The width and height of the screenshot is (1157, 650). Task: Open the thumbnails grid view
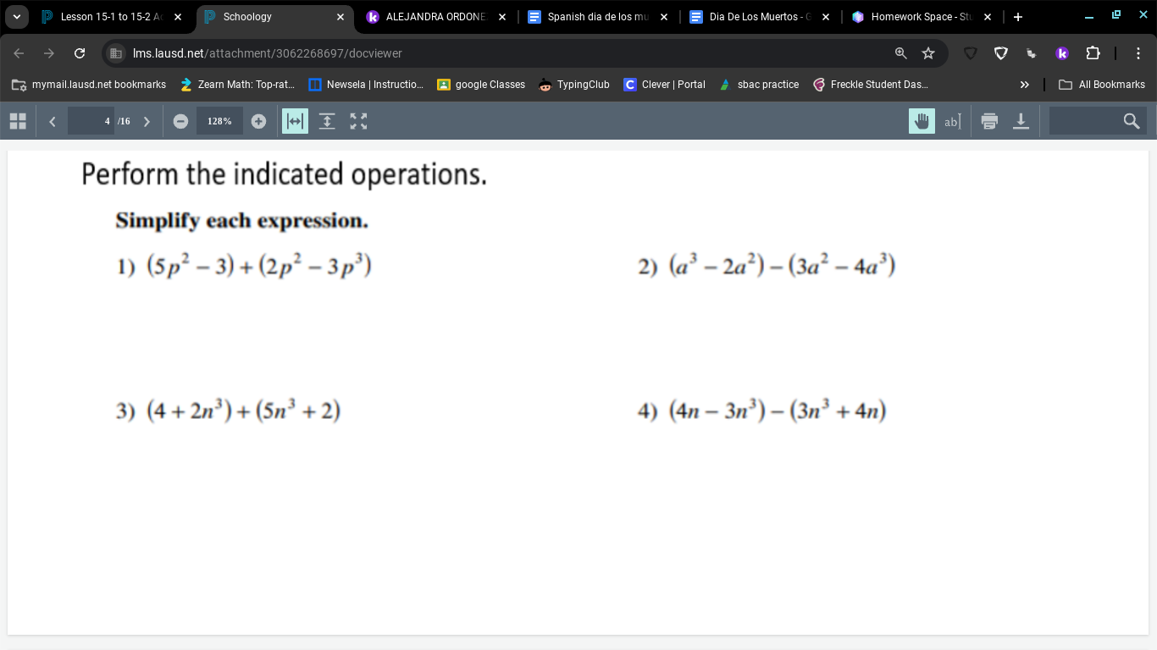click(x=18, y=121)
